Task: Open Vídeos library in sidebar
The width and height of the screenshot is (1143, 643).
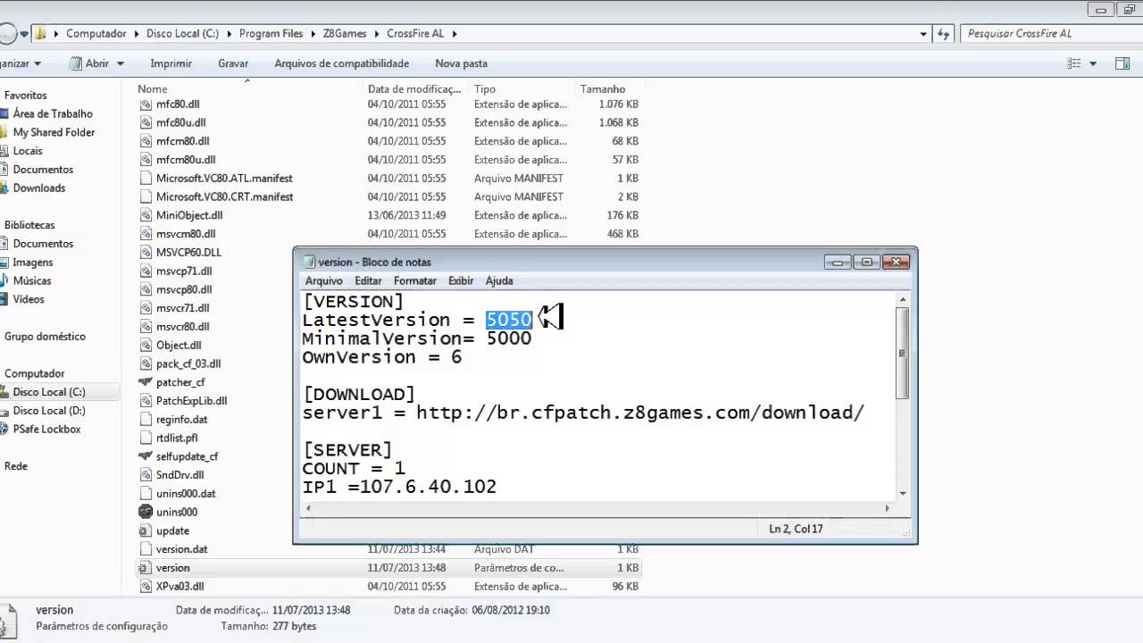Action: 29,299
